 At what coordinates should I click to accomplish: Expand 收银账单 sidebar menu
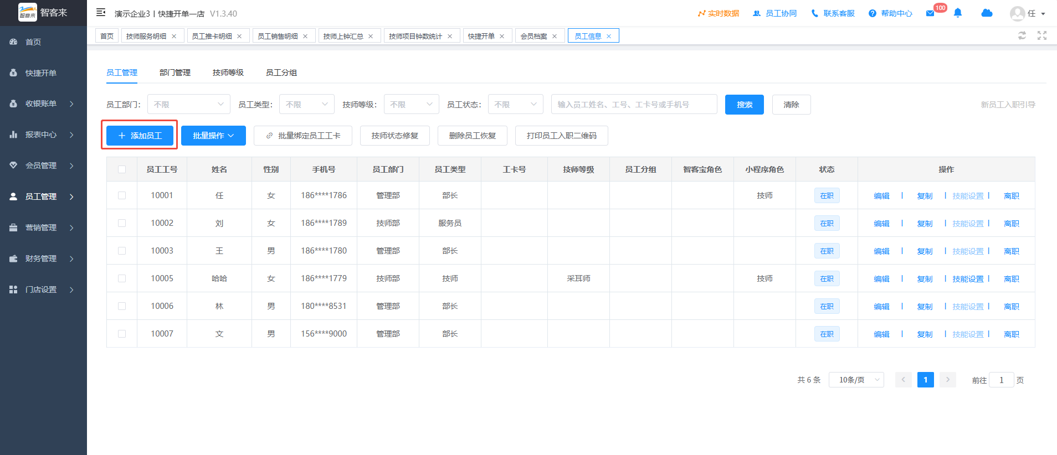tap(43, 104)
